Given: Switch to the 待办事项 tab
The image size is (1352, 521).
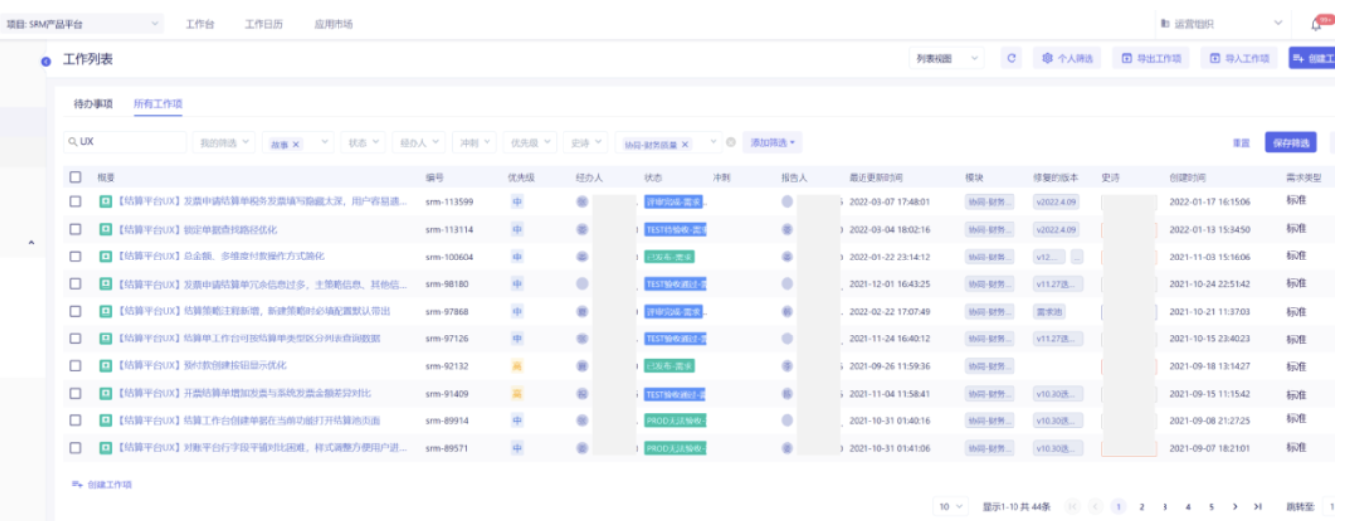Looking at the screenshot, I should tap(93, 104).
